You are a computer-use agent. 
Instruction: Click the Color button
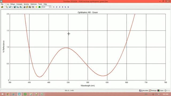(x=161, y=90)
